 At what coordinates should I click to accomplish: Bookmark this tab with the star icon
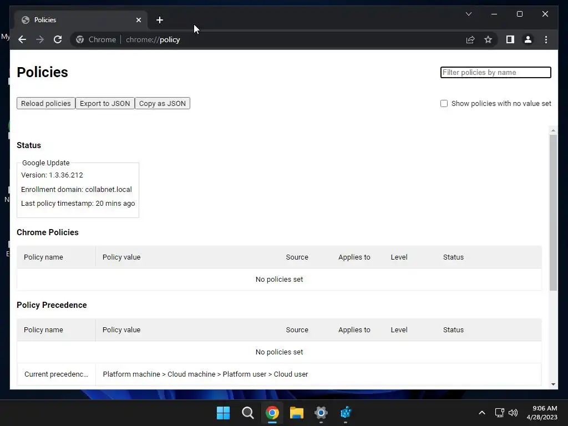click(488, 39)
